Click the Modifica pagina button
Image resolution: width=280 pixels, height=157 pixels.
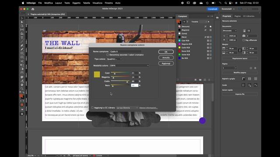pos(240,73)
